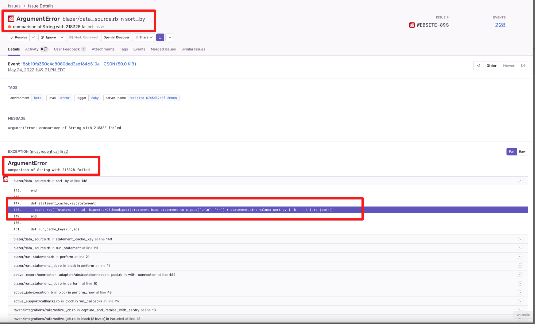Navigate back using the Issues breadcrumb
The height and width of the screenshot is (324, 535).
[14, 6]
